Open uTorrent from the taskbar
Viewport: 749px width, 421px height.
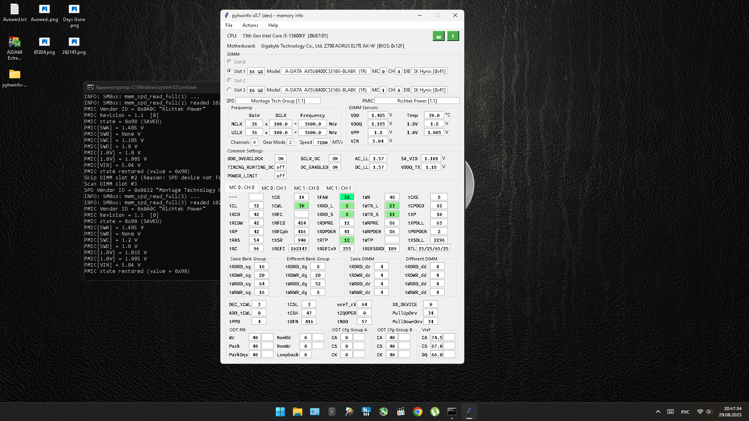click(x=435, y=412)
